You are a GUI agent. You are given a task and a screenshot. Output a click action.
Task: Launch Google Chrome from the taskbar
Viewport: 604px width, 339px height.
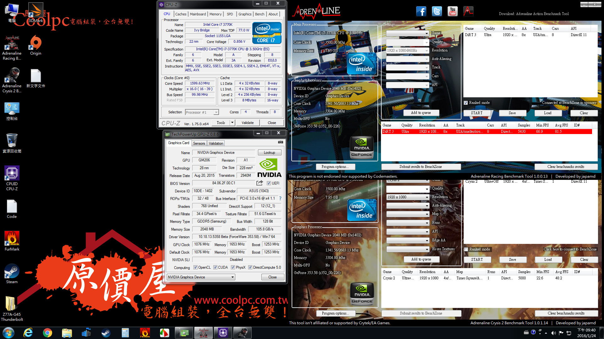48,333
